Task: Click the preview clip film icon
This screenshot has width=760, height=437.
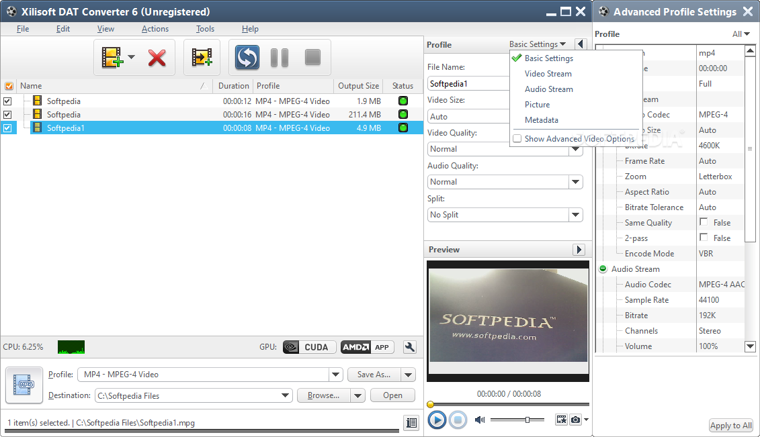Action: pyautogui.click(x=561, y=420)
